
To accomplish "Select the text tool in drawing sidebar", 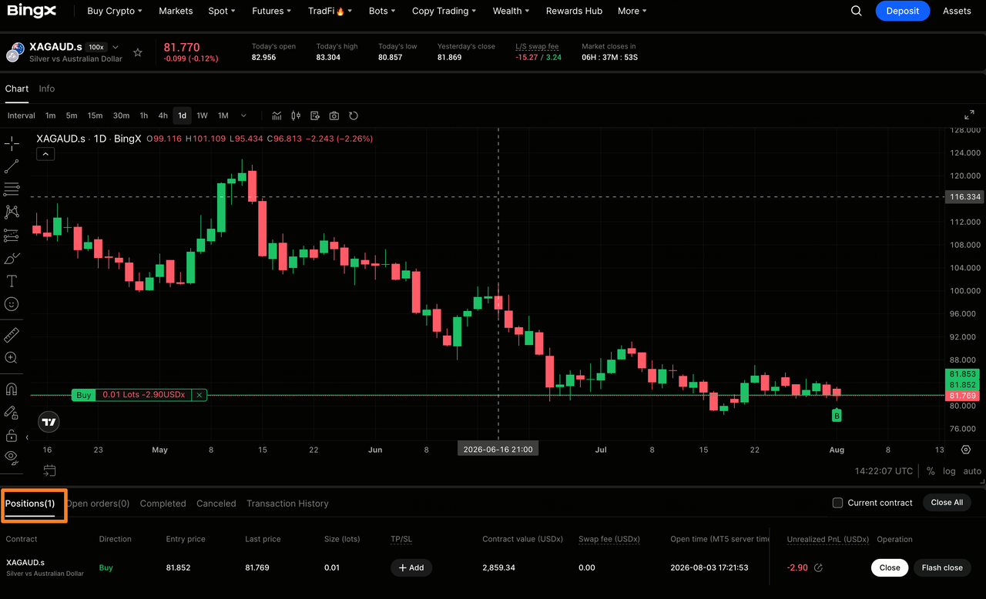I will point(12,281).
